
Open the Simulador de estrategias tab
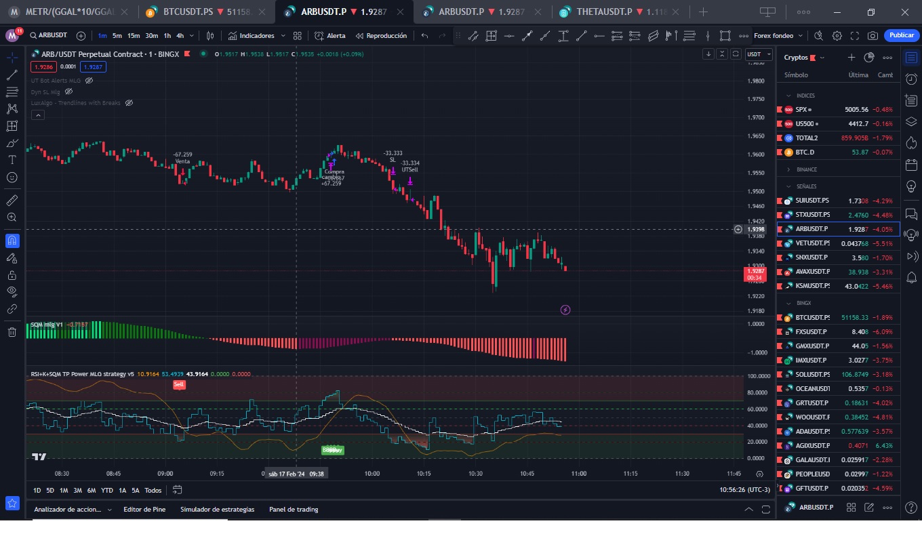(217, 509)
